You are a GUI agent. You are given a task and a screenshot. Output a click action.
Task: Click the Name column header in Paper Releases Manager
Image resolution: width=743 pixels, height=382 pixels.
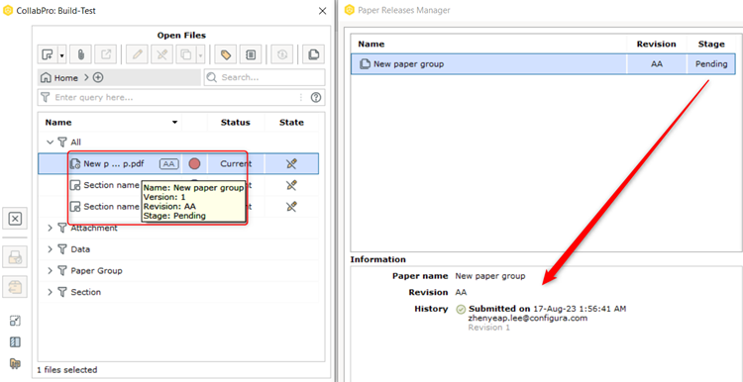(x=488, y=44)
